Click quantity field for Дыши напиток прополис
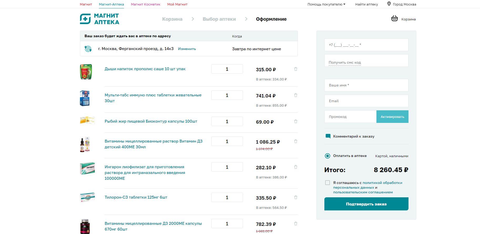This screenshot has height=234, width=480. tap(227, 69)
